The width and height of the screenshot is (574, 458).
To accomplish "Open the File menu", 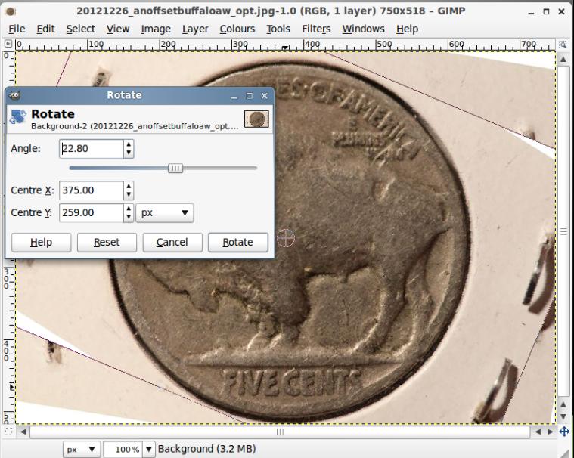I will click(x=17, y=29).
